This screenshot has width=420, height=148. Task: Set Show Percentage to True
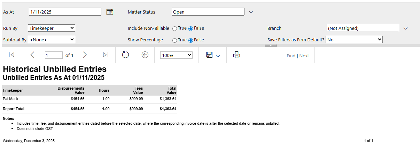(x=174, y=40)
